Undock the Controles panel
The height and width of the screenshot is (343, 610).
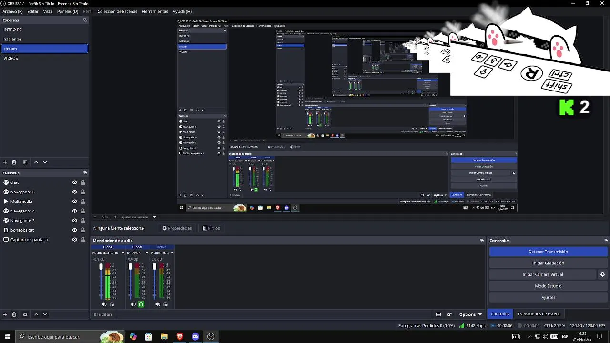coord(606,241)
